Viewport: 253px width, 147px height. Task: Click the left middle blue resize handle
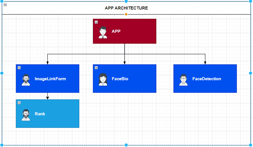(2, 73)
